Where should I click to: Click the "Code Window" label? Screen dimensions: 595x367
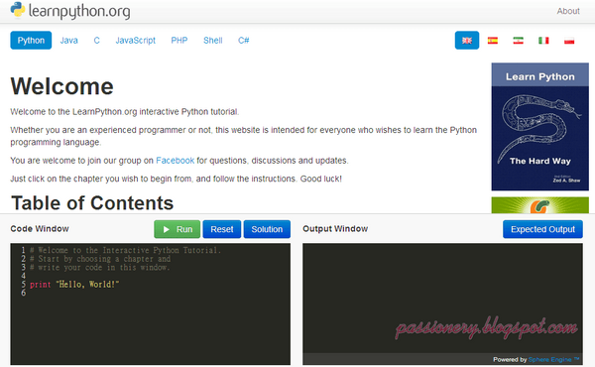pyautogui.click(x=40, y=229)
